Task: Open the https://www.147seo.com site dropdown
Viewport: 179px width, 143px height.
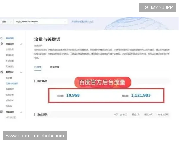Action: [x=41, y=21]
